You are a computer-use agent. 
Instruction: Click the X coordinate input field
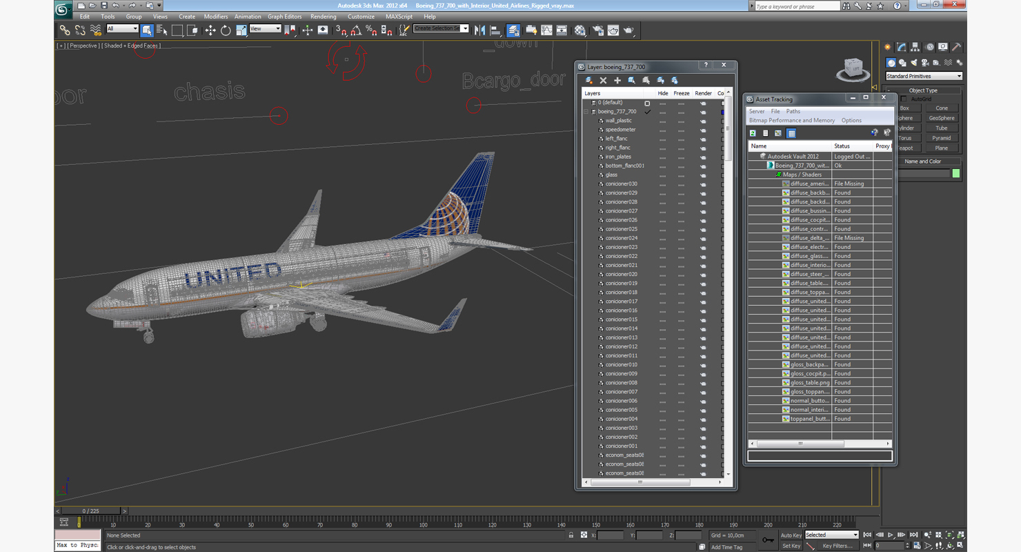click(x=611, y=535)
